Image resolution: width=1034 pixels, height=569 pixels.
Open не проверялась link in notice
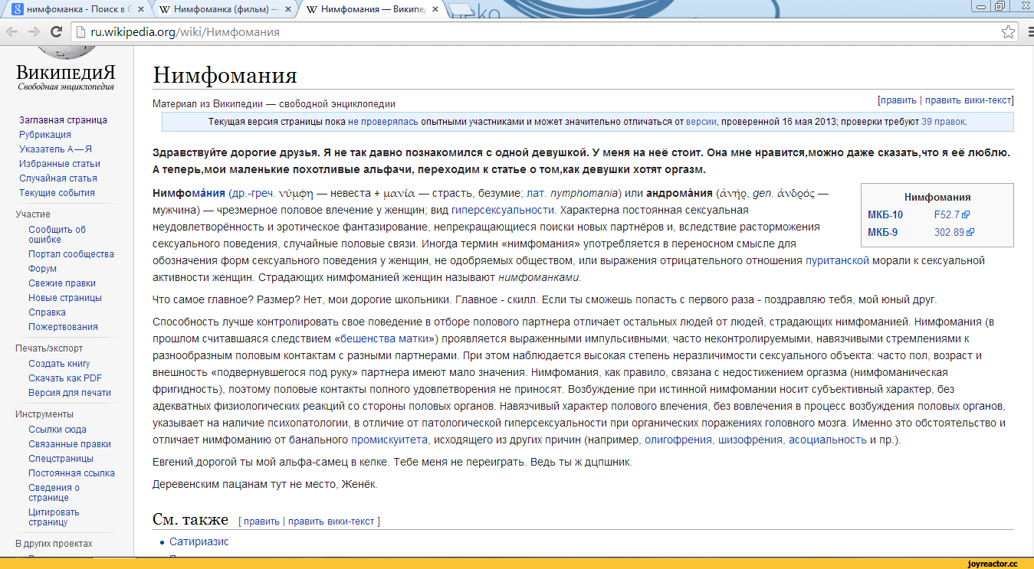click(x=383, y=122)
